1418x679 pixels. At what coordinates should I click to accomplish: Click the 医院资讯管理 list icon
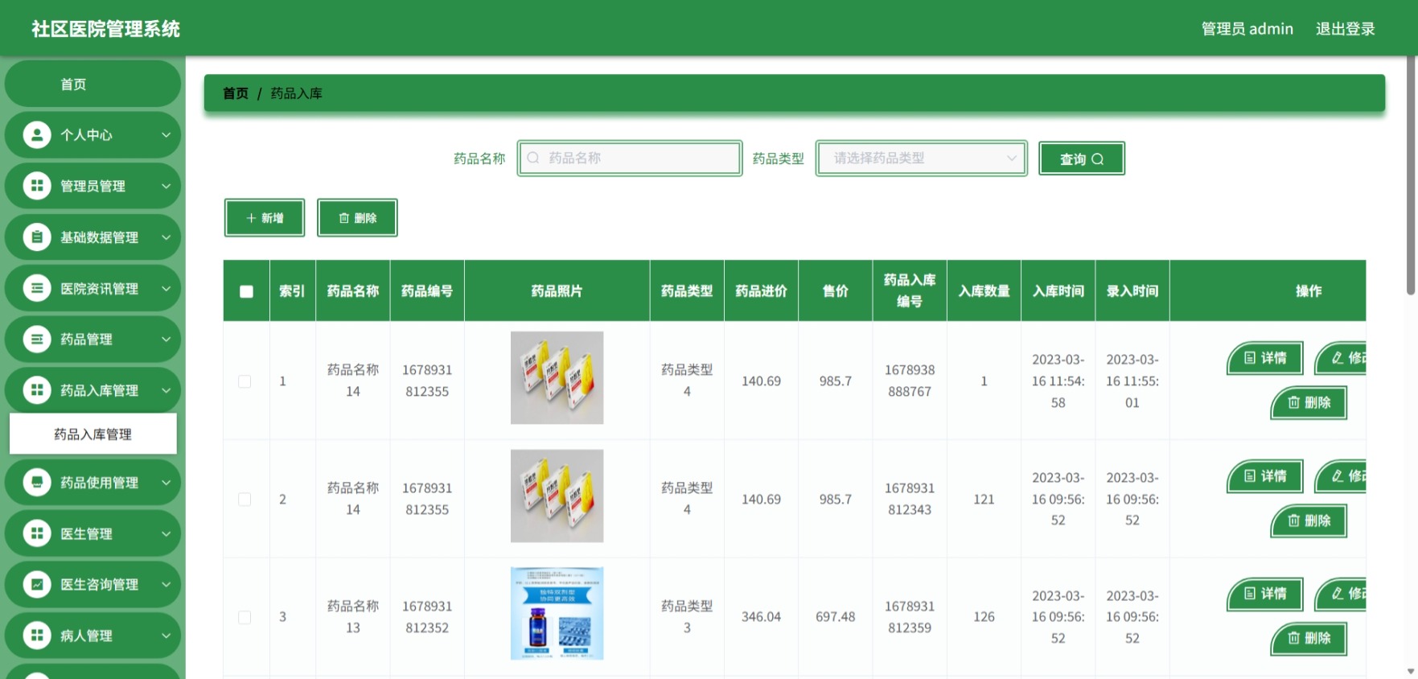pos(37,288)
